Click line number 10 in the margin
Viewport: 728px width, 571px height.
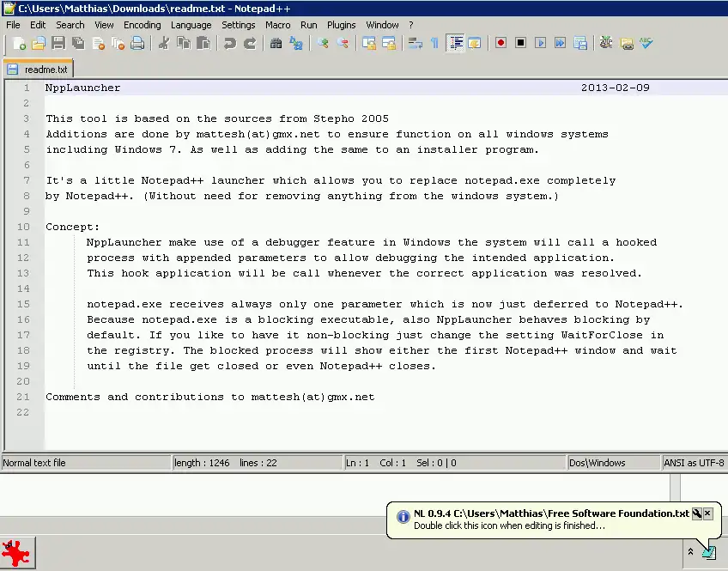23,227
